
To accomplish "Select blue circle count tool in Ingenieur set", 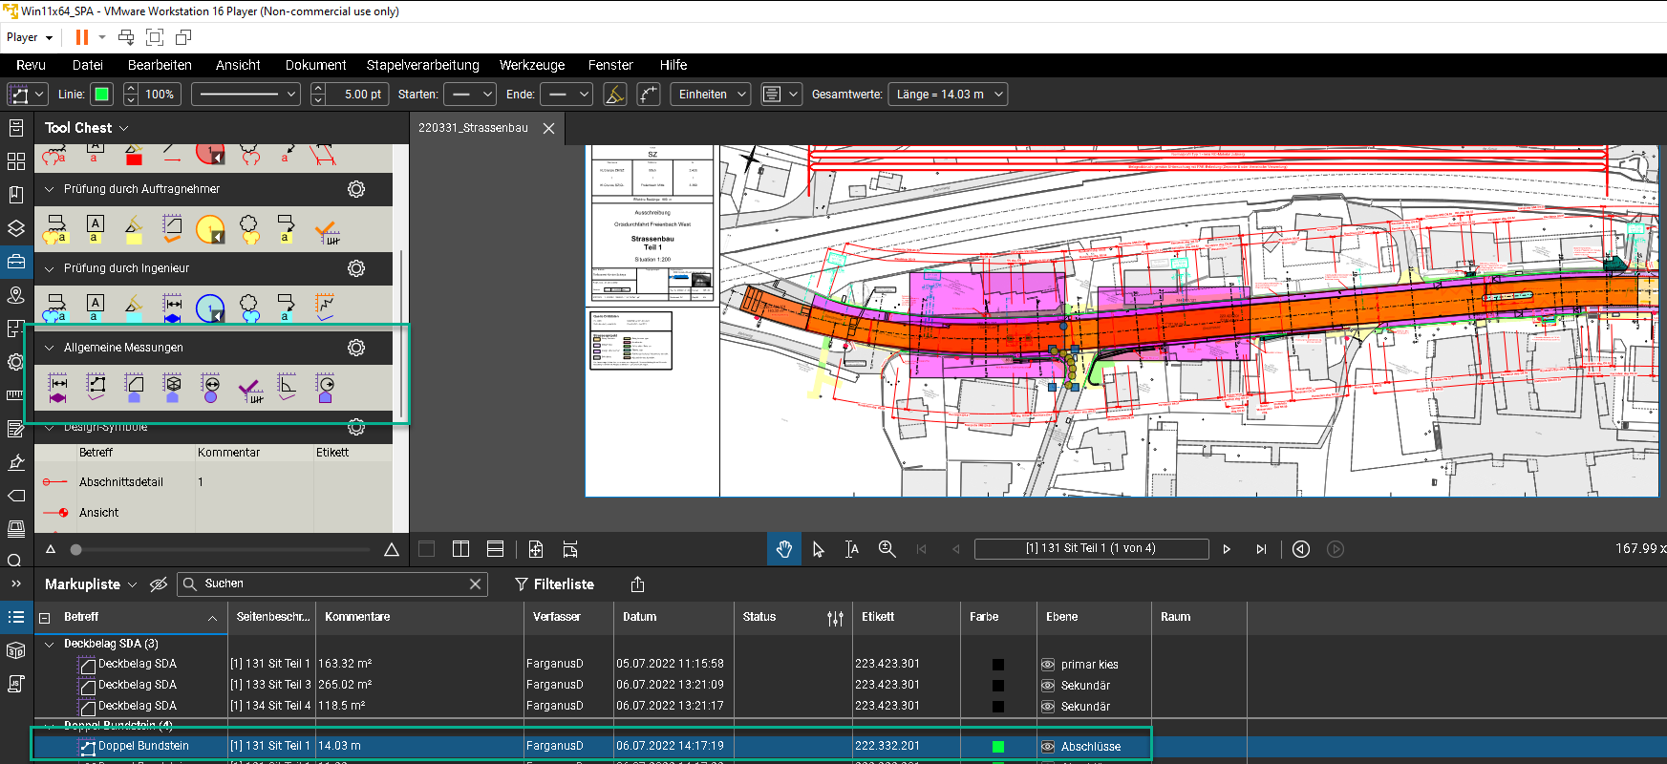I will click(x=210, y=308).
